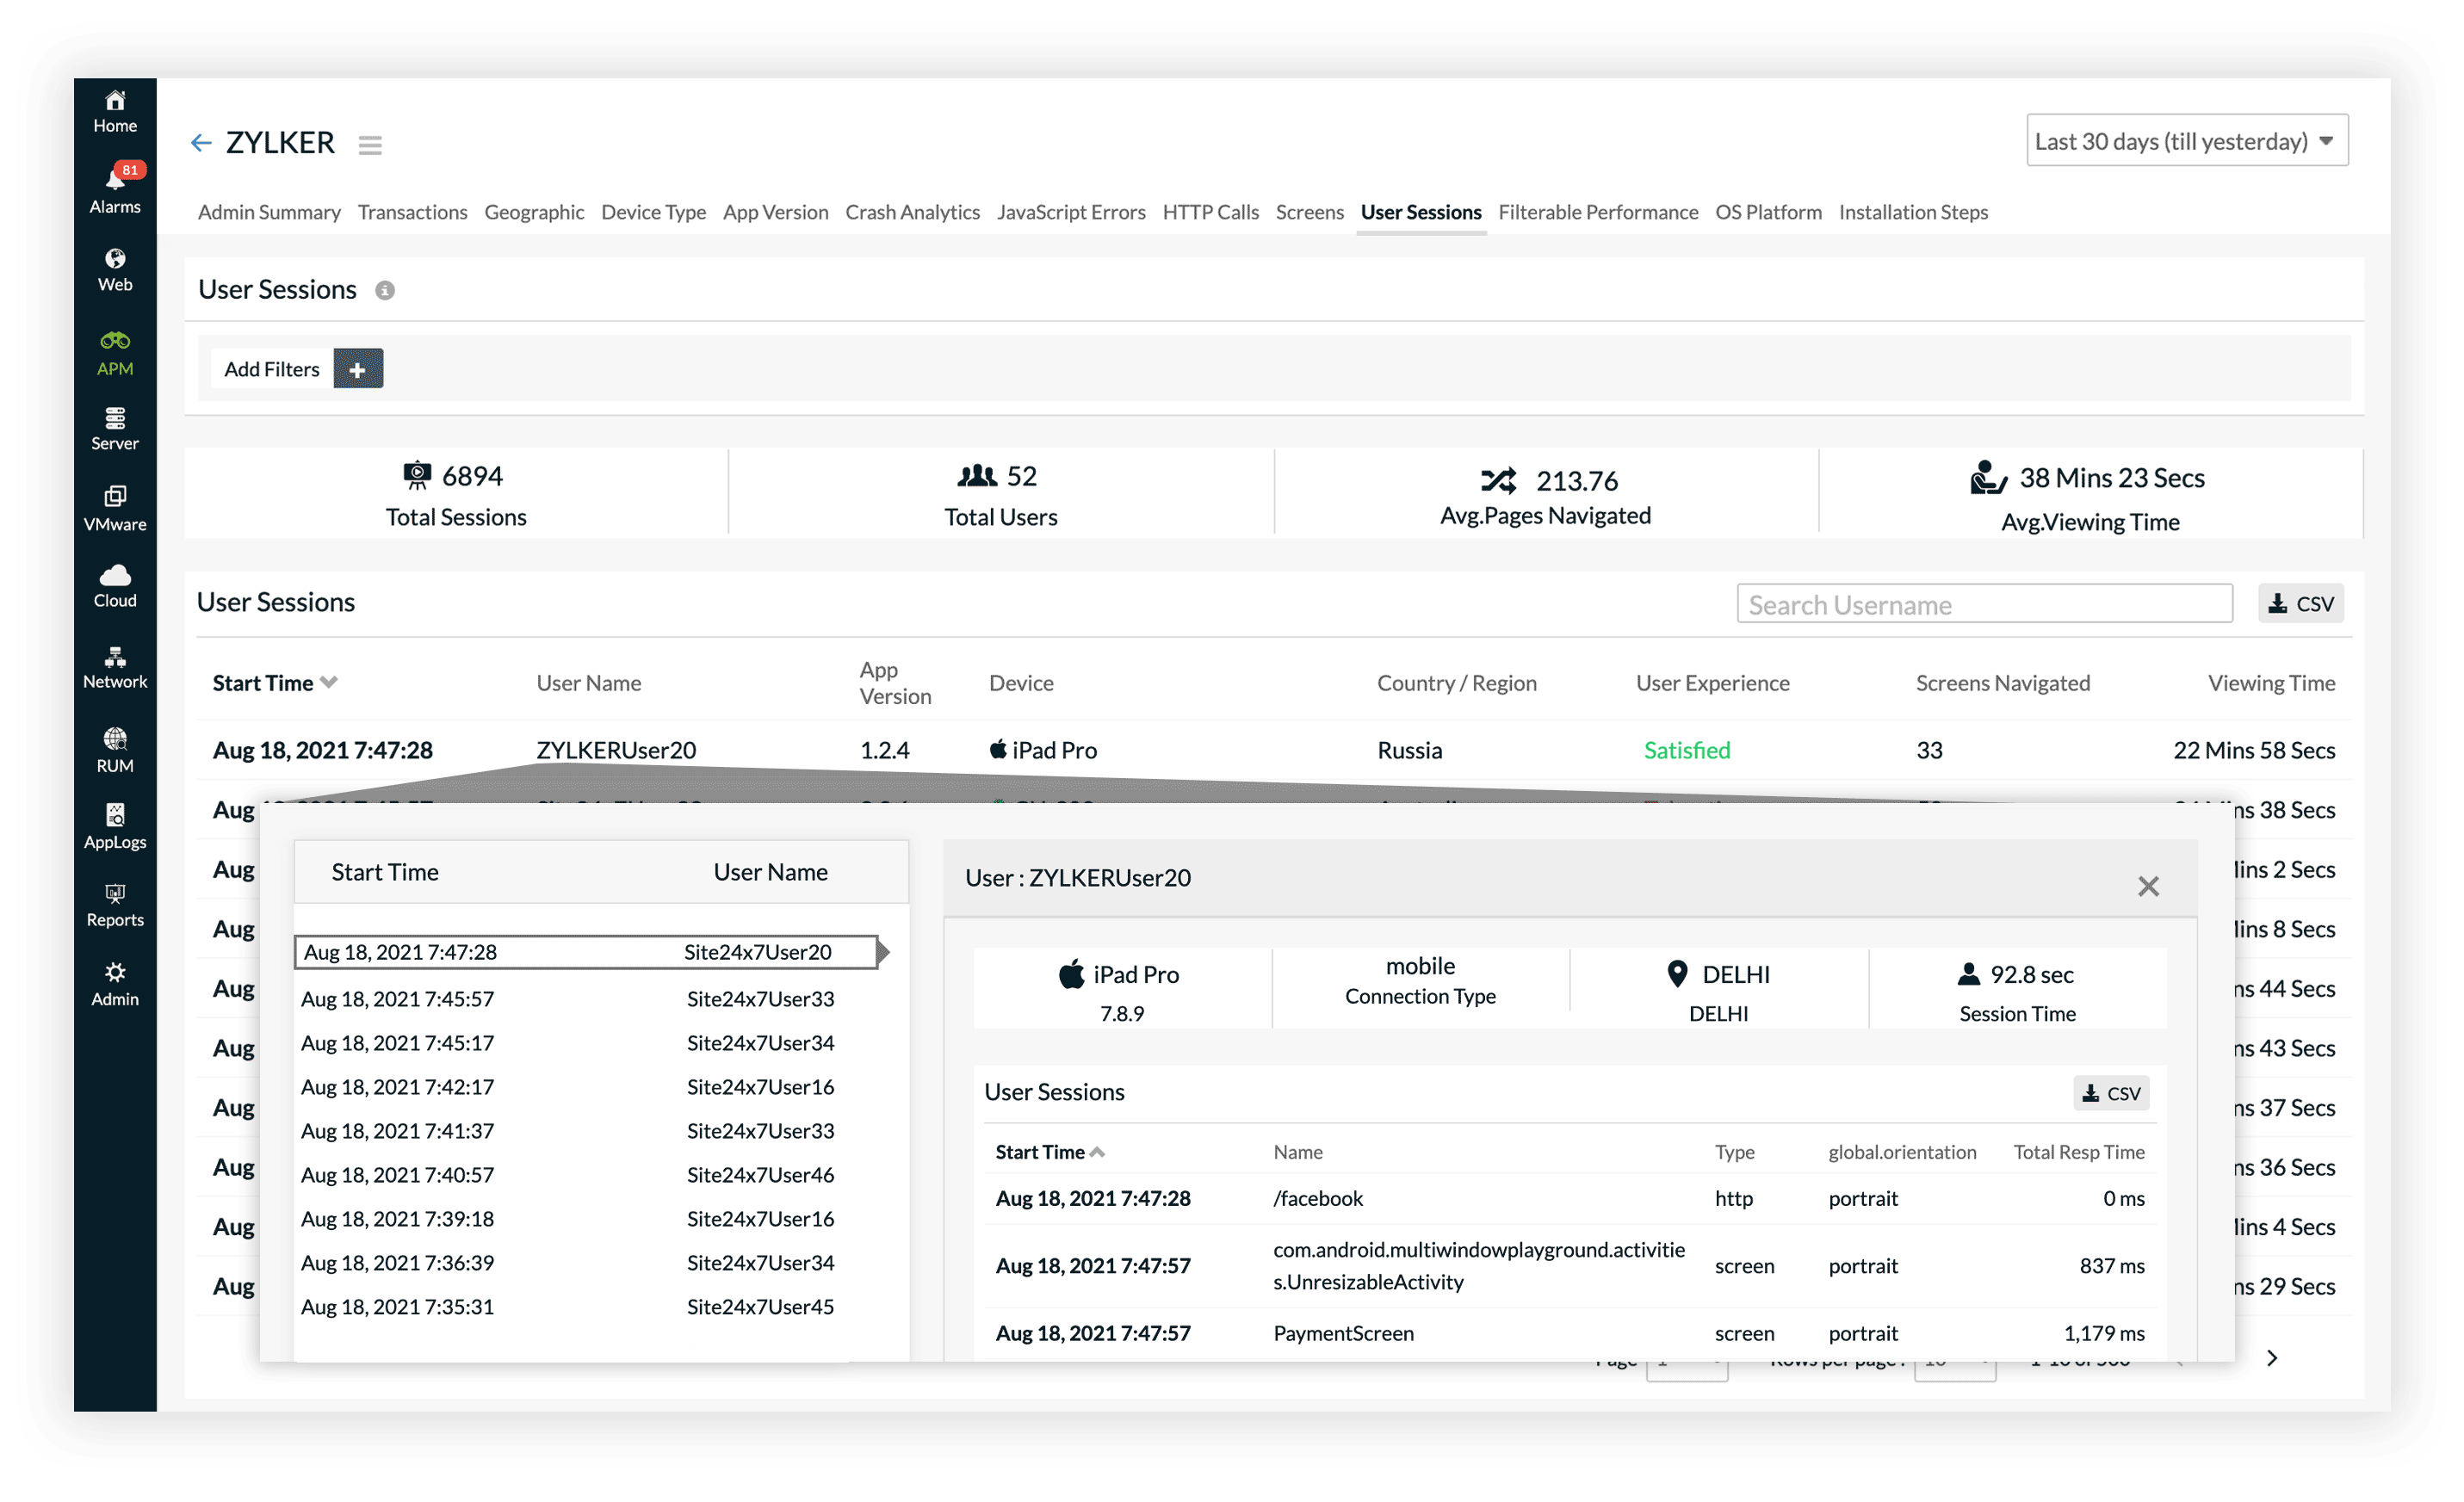Click the Admin gear icon

(115, 973)
